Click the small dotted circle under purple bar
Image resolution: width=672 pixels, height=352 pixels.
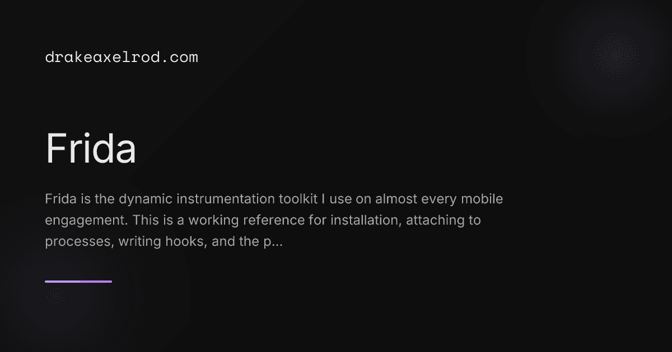(55, 296)
